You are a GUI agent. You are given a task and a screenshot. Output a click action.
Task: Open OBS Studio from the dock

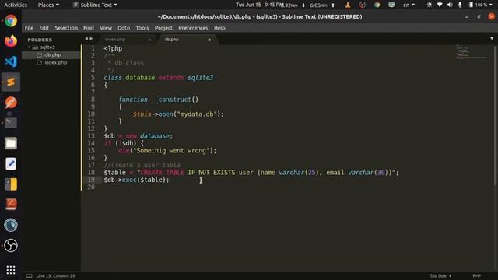click(x=11, y=246)
